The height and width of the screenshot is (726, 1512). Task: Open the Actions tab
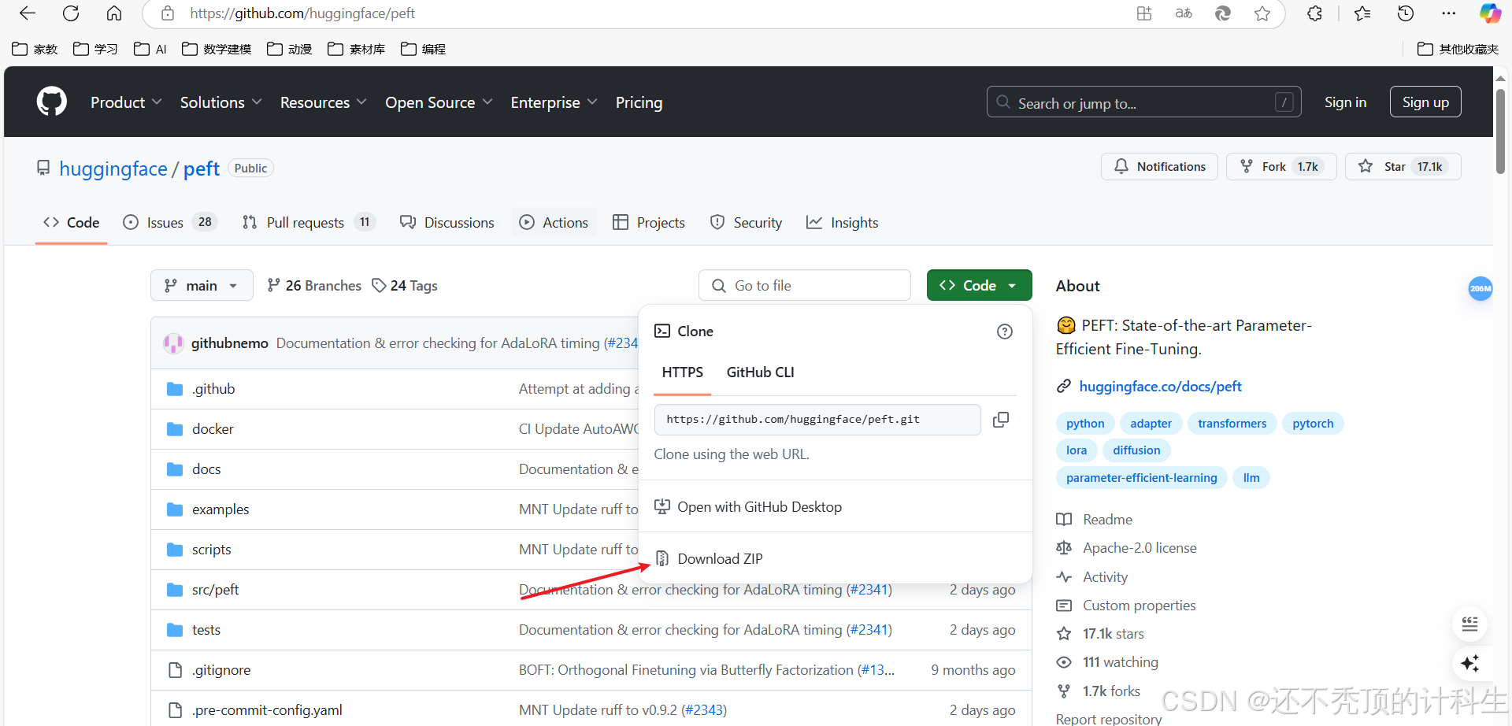tap(554, 223)
